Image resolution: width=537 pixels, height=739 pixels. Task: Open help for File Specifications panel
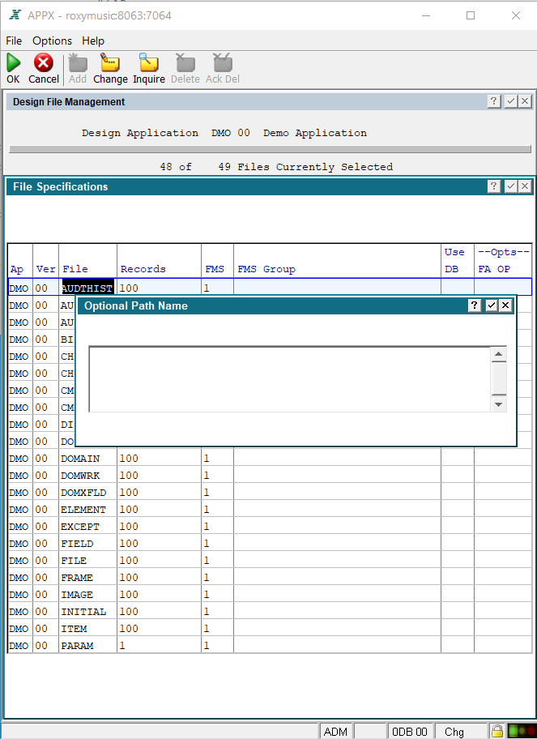coord(493,186)
